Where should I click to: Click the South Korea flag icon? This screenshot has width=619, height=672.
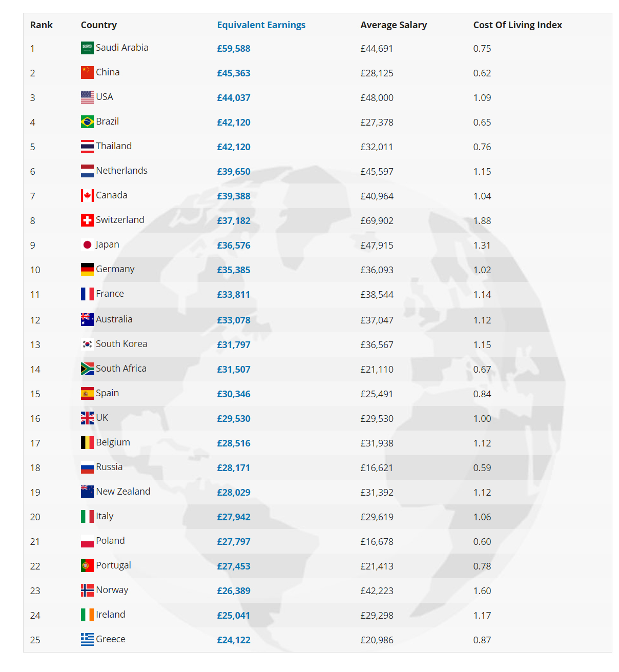[x=87, y=344]
